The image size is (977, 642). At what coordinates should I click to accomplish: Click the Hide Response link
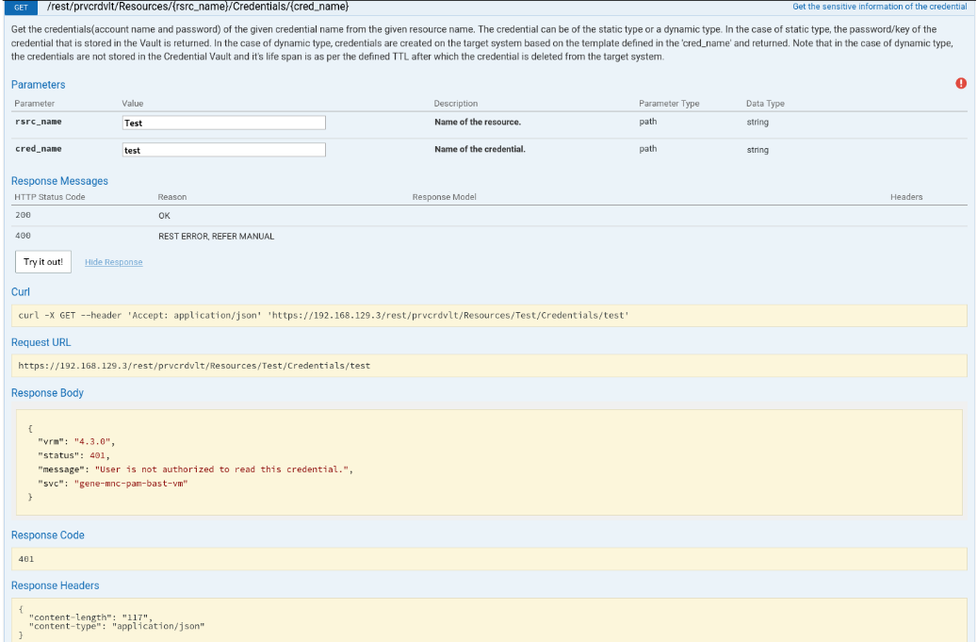coord(113,262)
